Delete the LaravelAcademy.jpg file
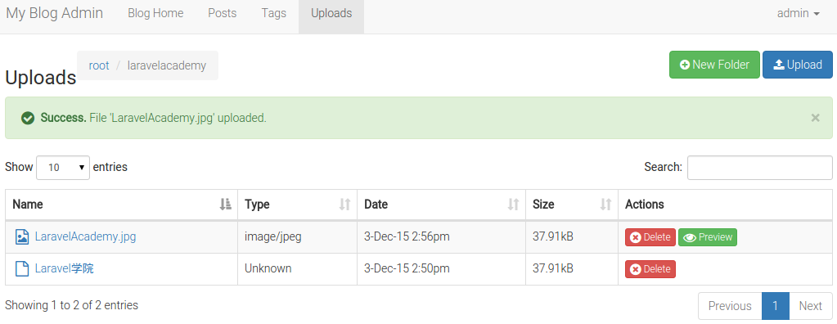Viewport: 837px width, 324px height. point(650,237)
